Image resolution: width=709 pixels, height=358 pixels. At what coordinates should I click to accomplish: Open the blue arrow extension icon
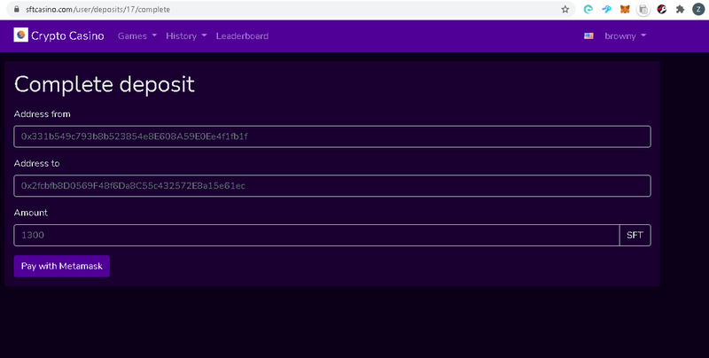(x=606, y=9)
